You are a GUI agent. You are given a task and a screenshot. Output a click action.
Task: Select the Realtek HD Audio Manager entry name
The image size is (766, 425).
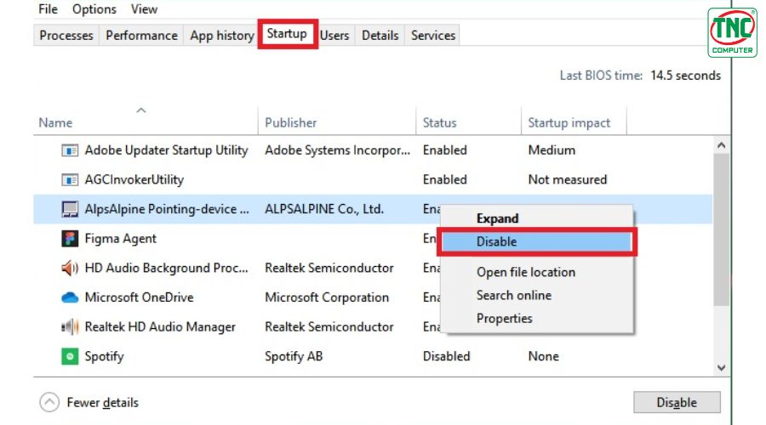point(160,326)
